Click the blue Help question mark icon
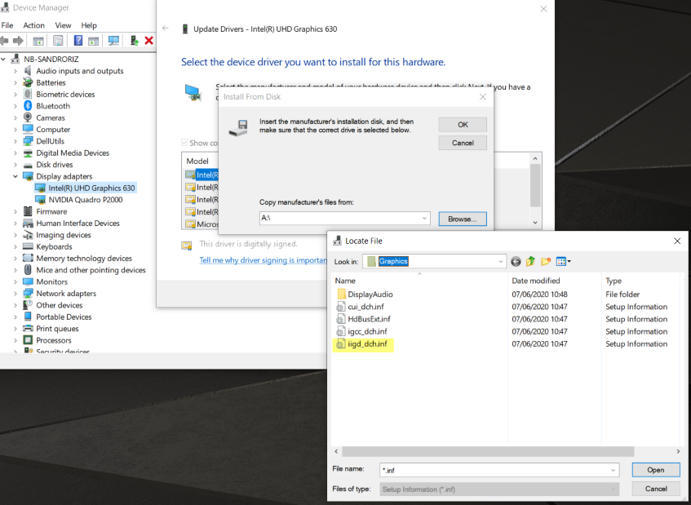Image resolution: width=691 pixels, height=505 pixels. [78, 41]
